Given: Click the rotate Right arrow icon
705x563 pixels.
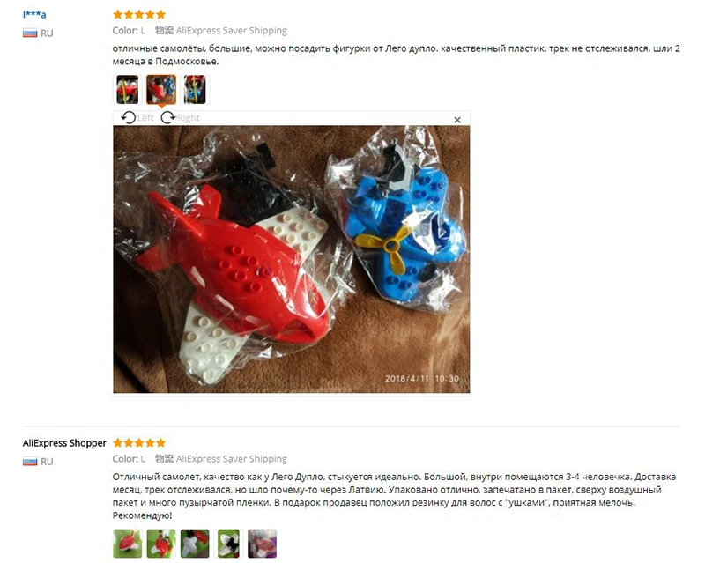Looking at the screenshot, I should pos(168,118).
